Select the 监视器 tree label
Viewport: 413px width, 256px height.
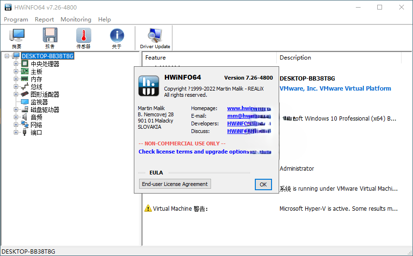pyautogui.click(x=39, y=102)
